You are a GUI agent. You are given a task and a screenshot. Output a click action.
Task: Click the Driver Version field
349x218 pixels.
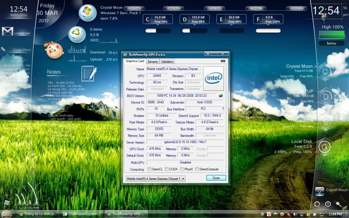point(185,142)
